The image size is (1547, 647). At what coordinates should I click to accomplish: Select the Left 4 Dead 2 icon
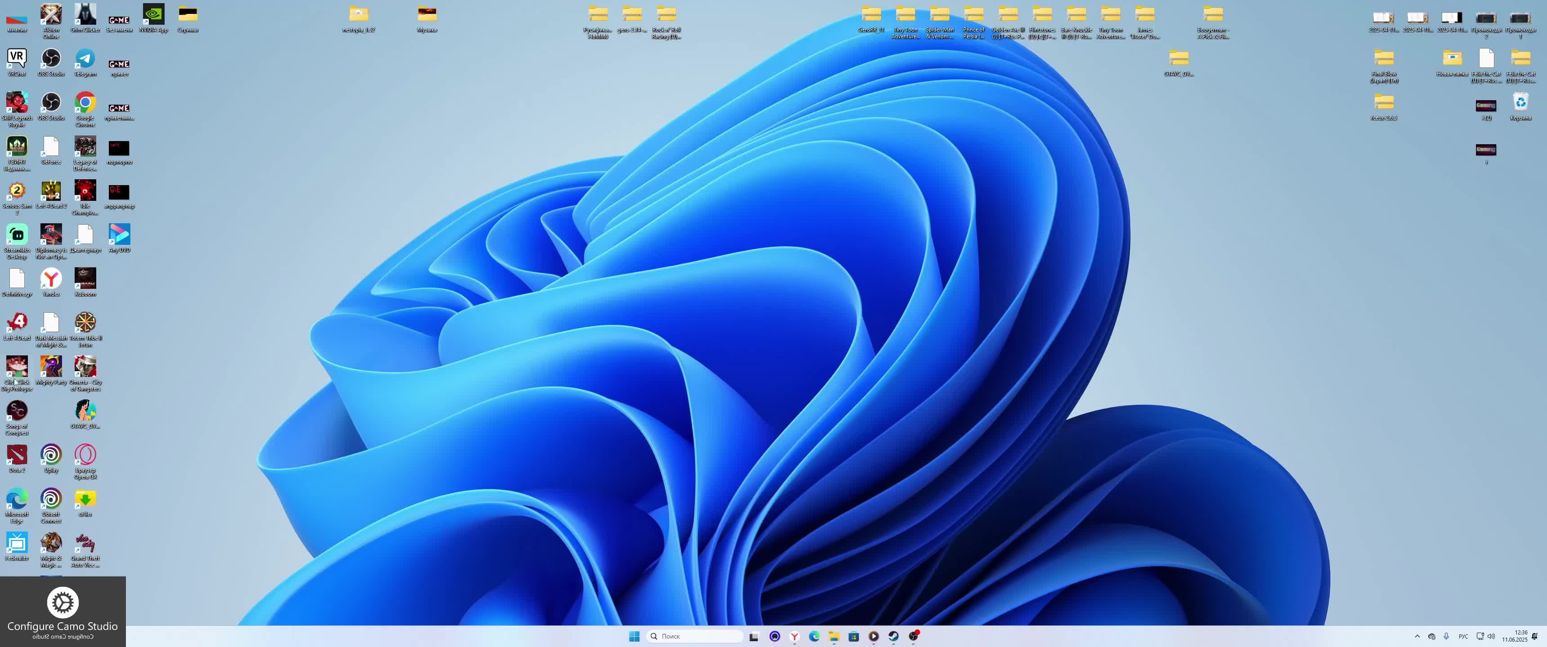[x=51, y=195]
